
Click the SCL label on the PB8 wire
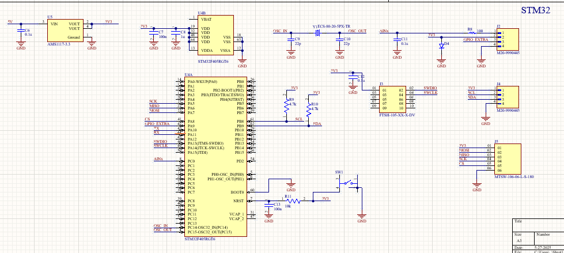(299, 119)
